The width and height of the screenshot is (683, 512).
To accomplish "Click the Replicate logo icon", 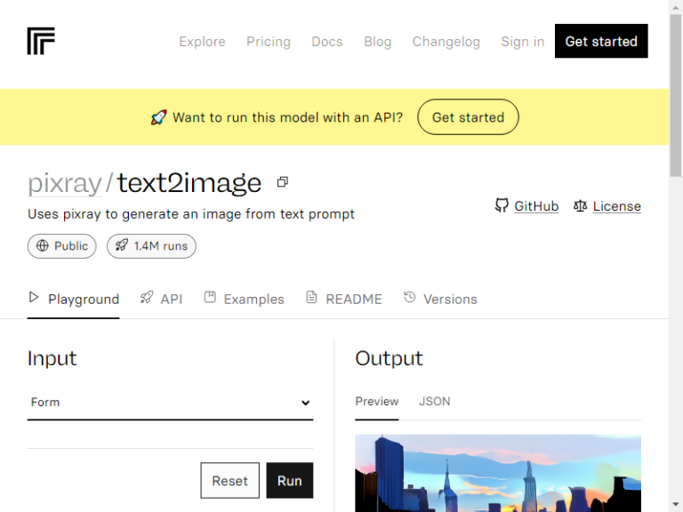I will [41, 41].
